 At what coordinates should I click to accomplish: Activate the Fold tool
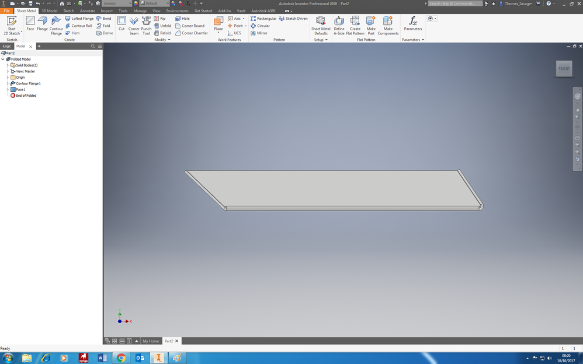pyautogui.click(x=103, y=26)
